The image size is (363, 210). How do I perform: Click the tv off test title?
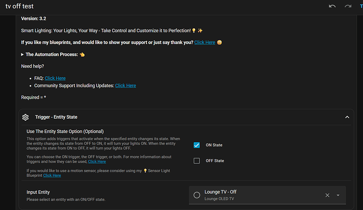[24, 6]
